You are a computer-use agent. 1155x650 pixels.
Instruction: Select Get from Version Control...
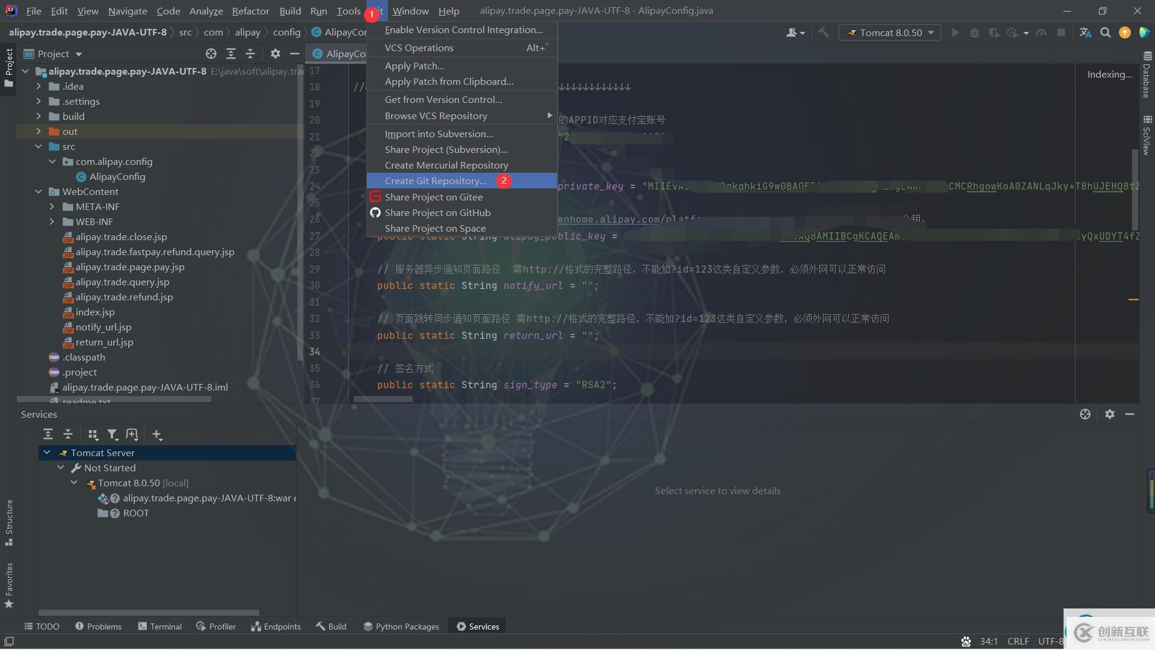[x=461, y=99]
